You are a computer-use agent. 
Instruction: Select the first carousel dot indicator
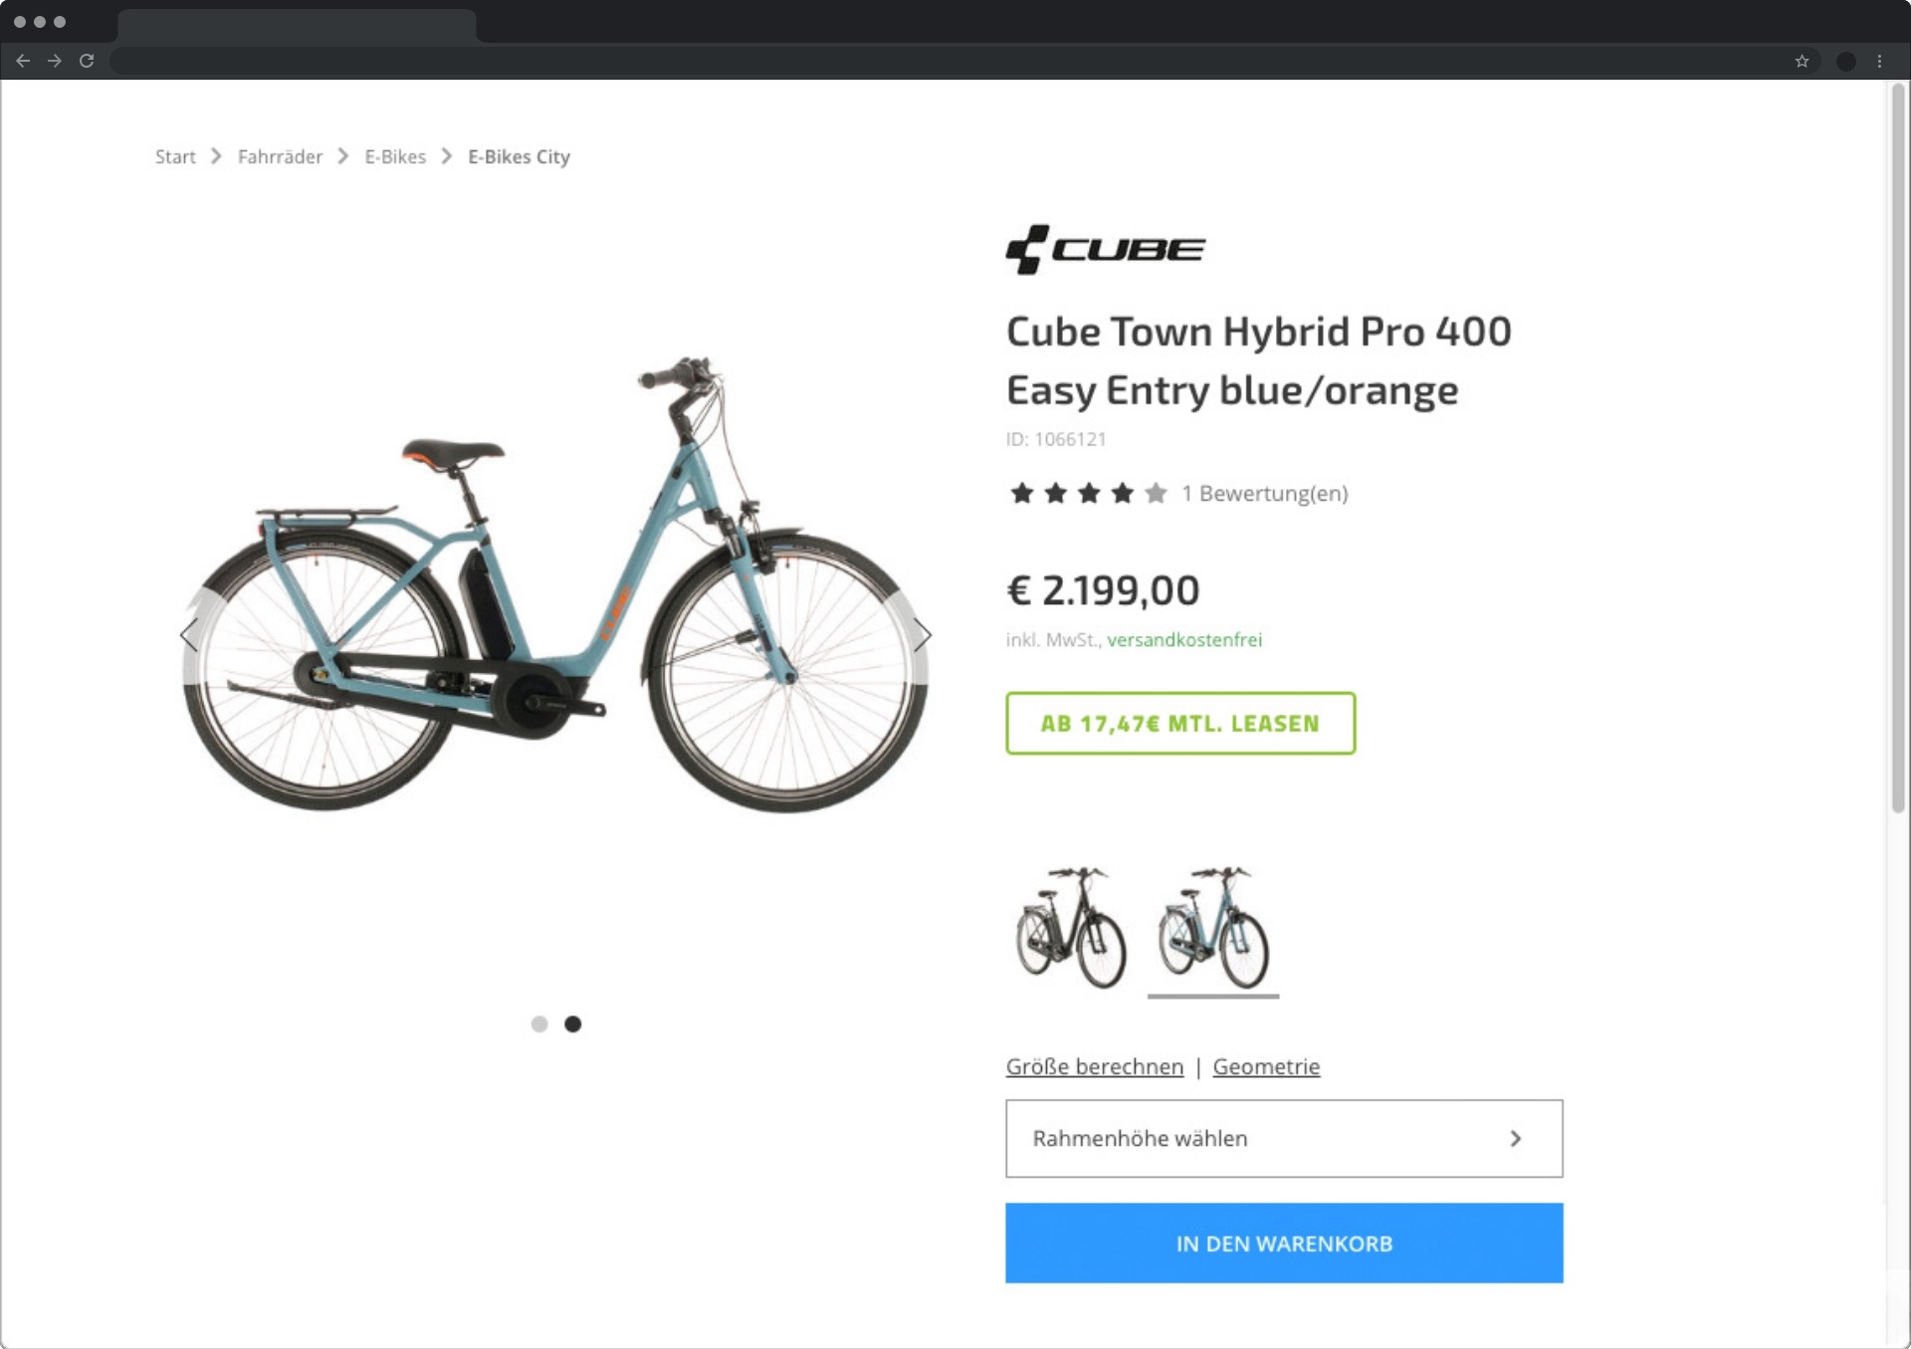coord(540,1023)
